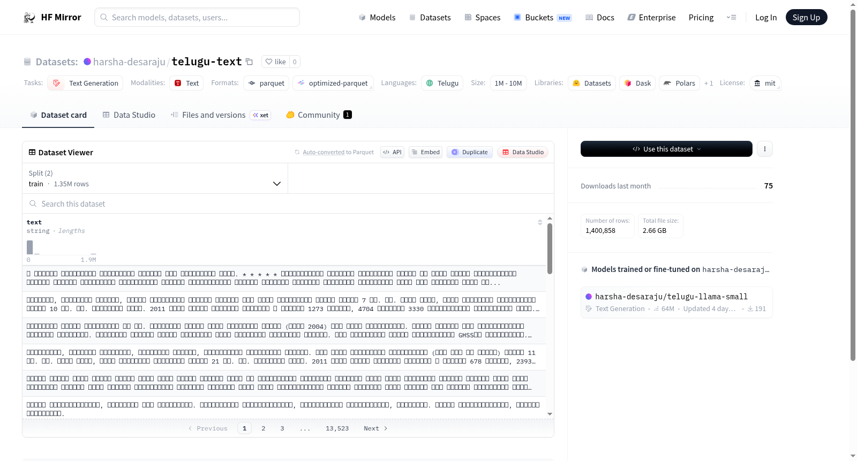Screen dimensions: 857x461
Task: Switch to the Community tab
Action: [319, 115]
